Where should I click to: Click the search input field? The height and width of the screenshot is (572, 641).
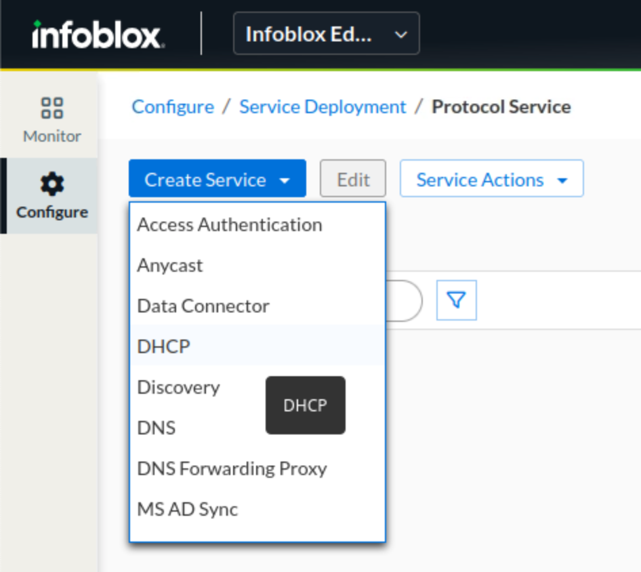(407, 300)
